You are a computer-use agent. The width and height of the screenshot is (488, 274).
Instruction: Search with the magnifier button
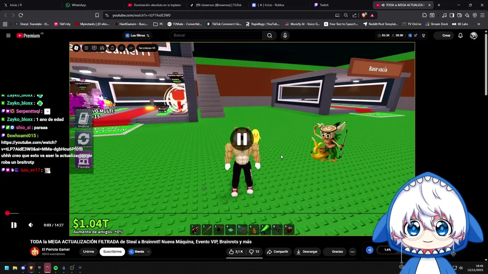[x=270, y=35]
